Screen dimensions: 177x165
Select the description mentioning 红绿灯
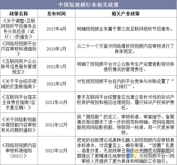126,83
